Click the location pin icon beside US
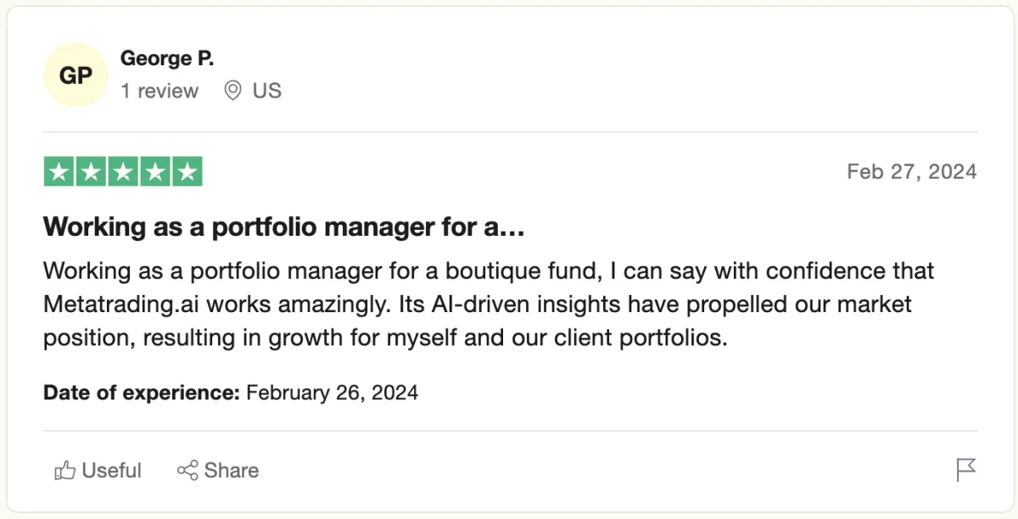1018x519 pixels. point(232,91)
